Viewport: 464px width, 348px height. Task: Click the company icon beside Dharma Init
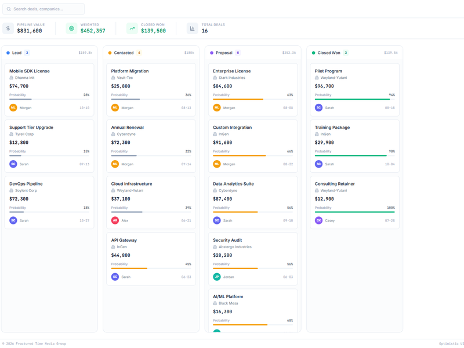click(x=10, y=78)
